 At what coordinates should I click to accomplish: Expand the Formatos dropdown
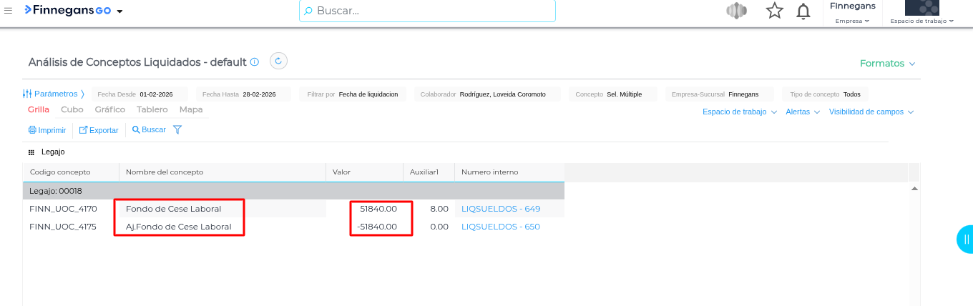click(887, 64)
